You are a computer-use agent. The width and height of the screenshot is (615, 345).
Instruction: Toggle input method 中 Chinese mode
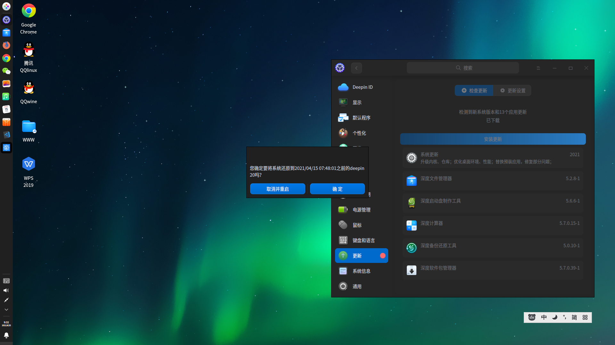coord(544,318)
